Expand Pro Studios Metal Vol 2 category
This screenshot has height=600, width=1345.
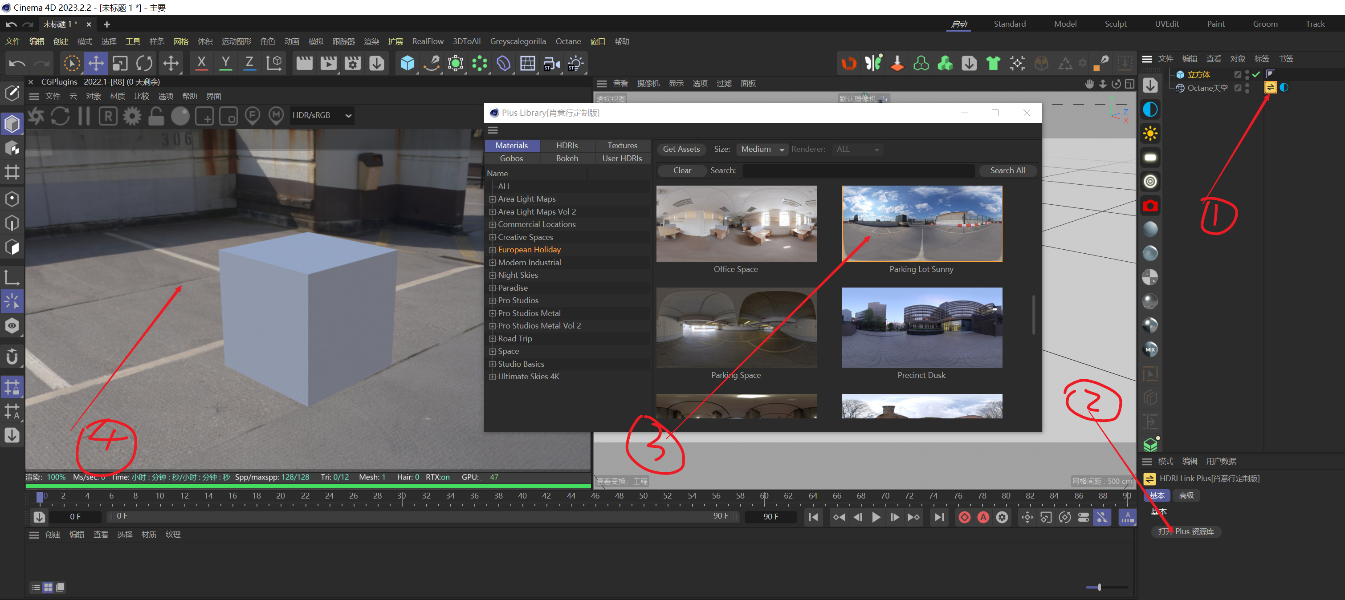(492, 326)
